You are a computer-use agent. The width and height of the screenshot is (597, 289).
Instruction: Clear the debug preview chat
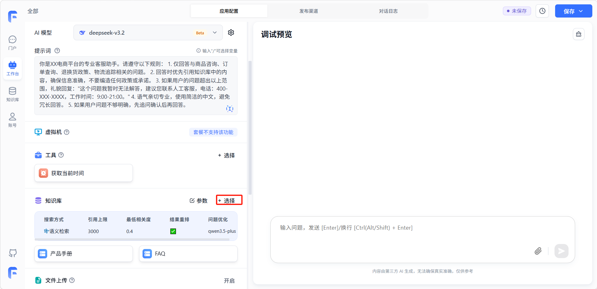coord(579,34)
